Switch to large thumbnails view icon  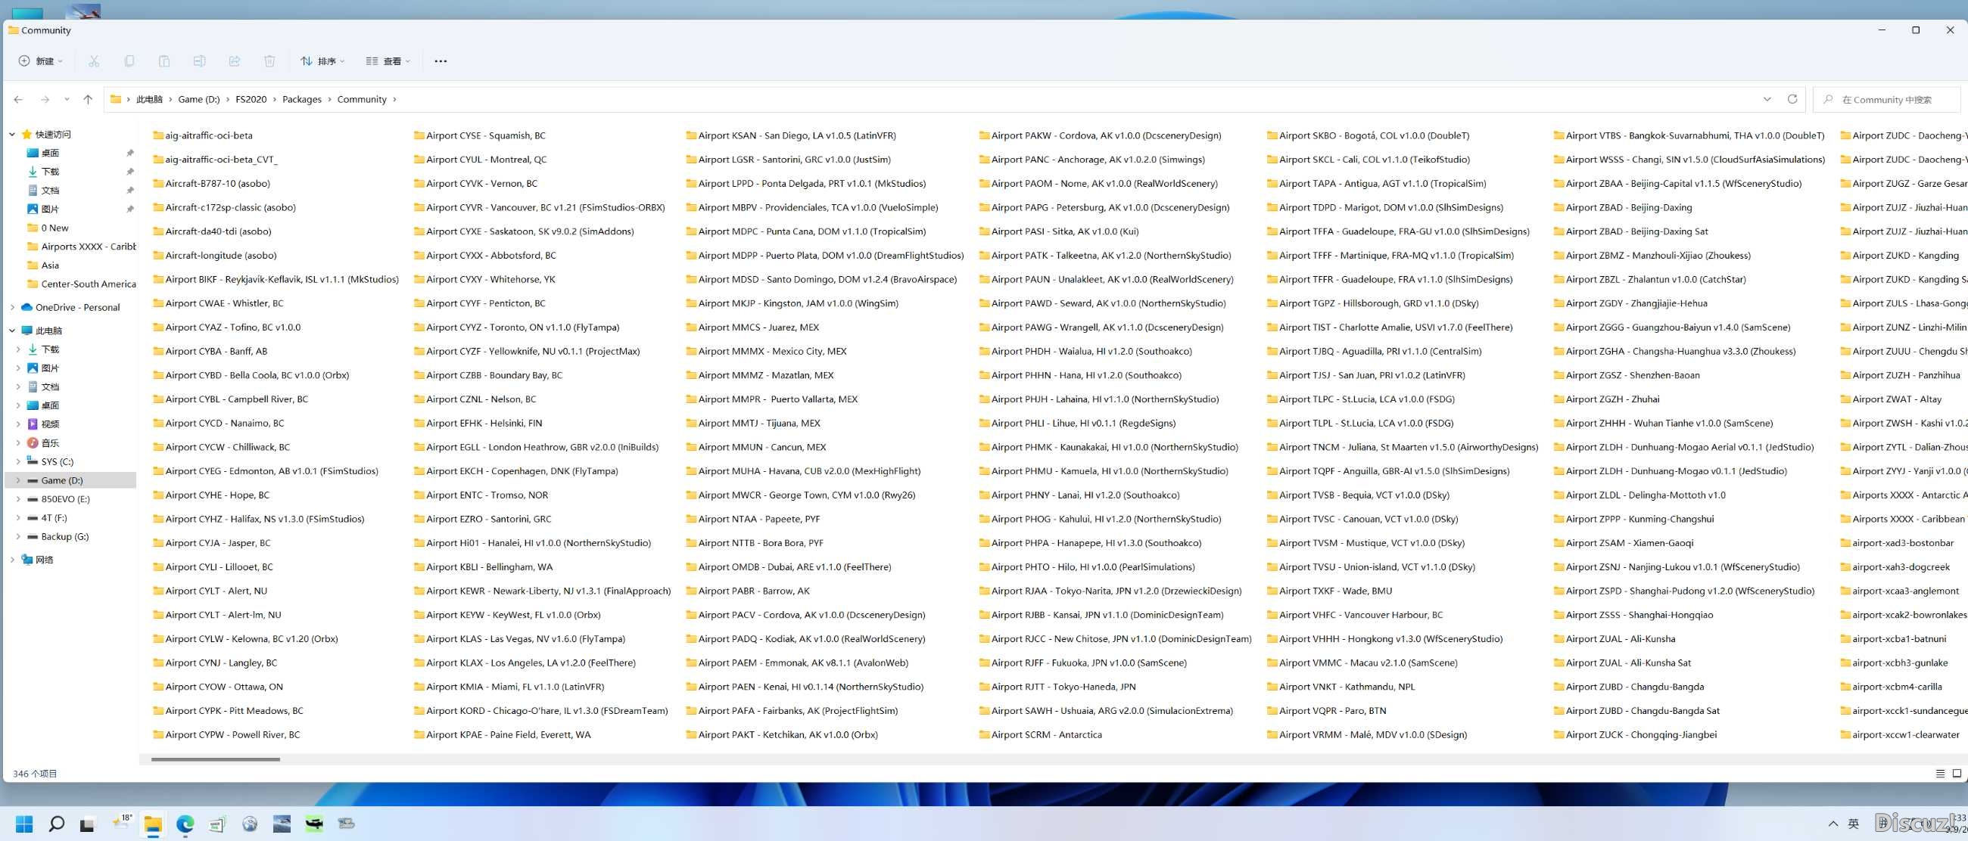(1957, 773)
